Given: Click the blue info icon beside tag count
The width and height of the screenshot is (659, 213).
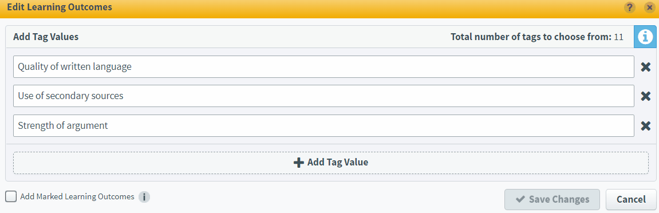Looking at the screenshot, I should 645,37.
